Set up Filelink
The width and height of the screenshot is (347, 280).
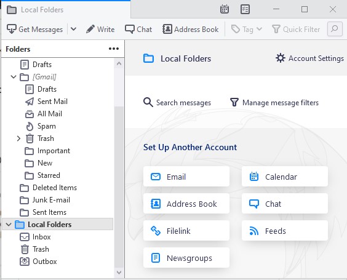pos(186,231)
